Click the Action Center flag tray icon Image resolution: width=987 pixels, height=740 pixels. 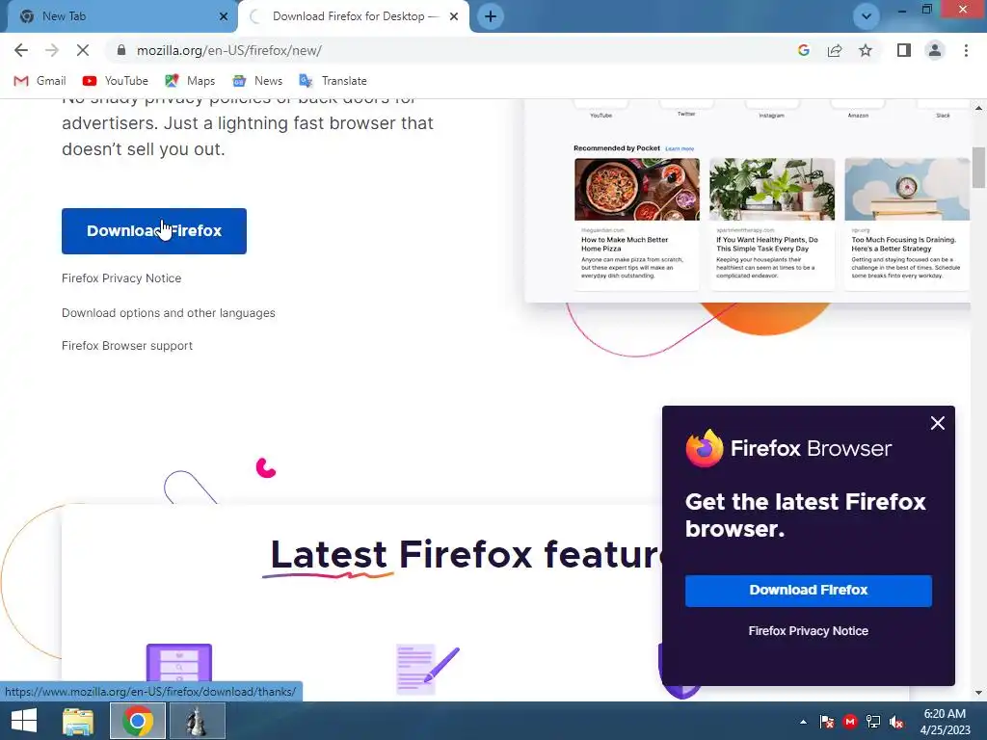[x=826, y=722]
